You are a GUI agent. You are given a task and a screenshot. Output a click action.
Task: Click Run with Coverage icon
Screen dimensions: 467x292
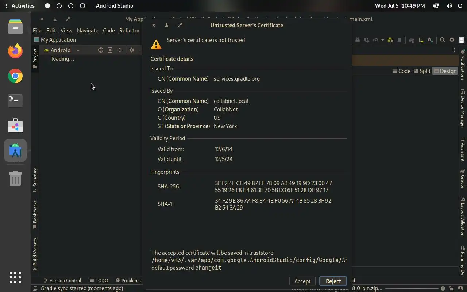click(367, 40)
